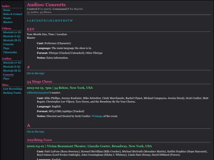This screenshot has height=160, width=214.
Task: Open withoutyou525600 master's profile link
Action: coord(38,93)
